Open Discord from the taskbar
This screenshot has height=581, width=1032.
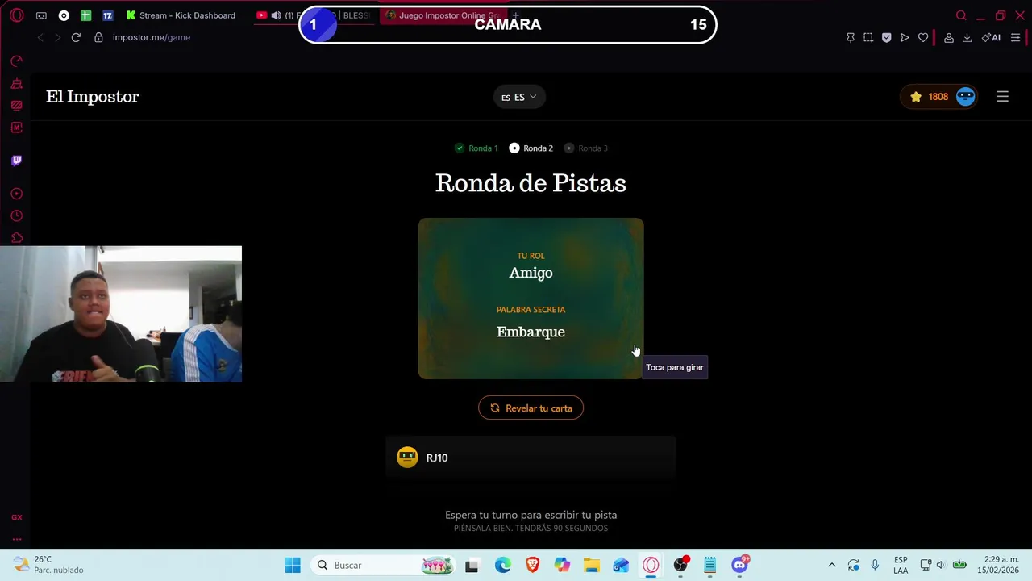[739, 565]
